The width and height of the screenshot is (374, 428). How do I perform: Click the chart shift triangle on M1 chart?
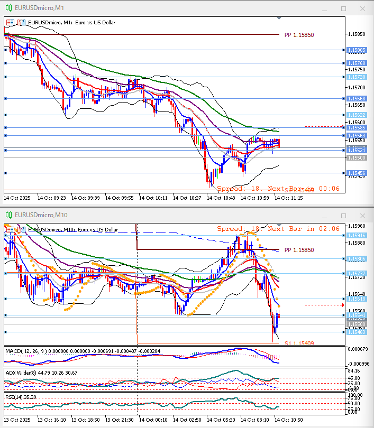point(279,18)
